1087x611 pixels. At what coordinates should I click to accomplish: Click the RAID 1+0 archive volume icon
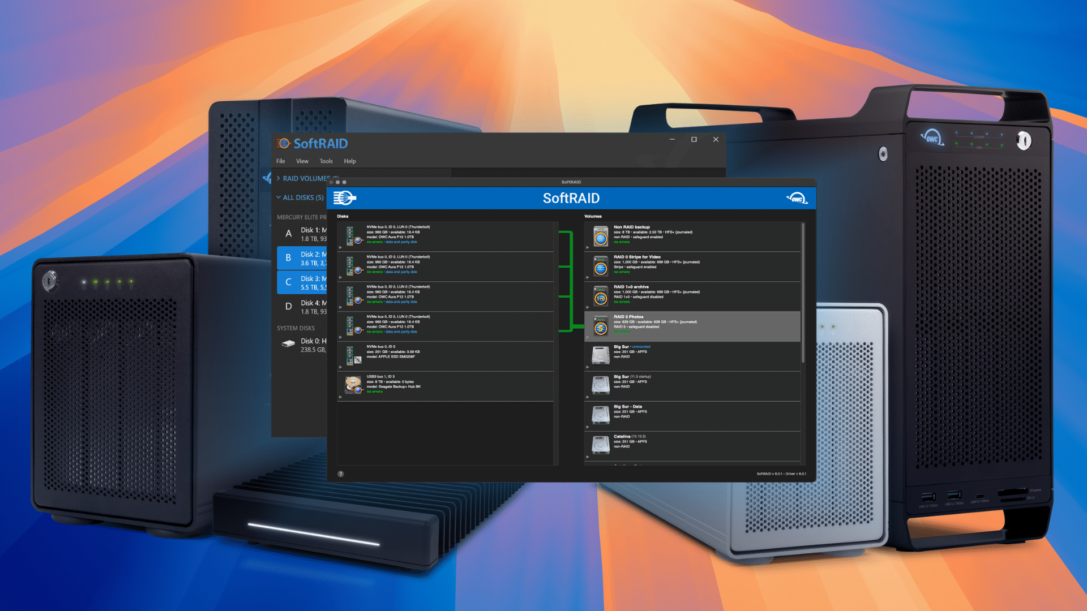point(601,296)
